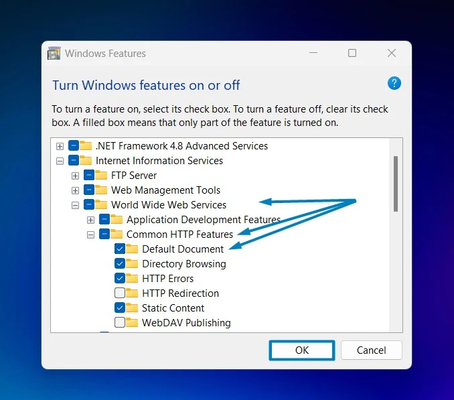Click OK to apply feature changes
Viewport: 454px width, 400px height.
pyautogui.click(x=302, y=350)
